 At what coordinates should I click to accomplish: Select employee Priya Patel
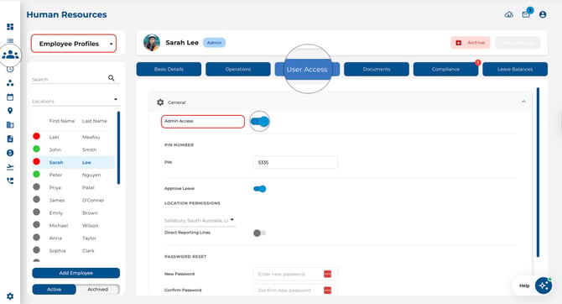pos(74,187)
